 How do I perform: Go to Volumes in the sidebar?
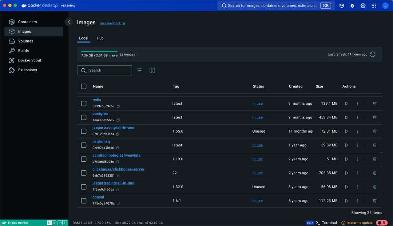coord(25,41)
